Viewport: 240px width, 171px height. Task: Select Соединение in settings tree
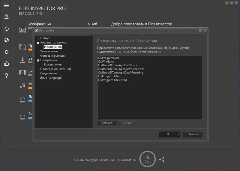(x=48, y=73)
